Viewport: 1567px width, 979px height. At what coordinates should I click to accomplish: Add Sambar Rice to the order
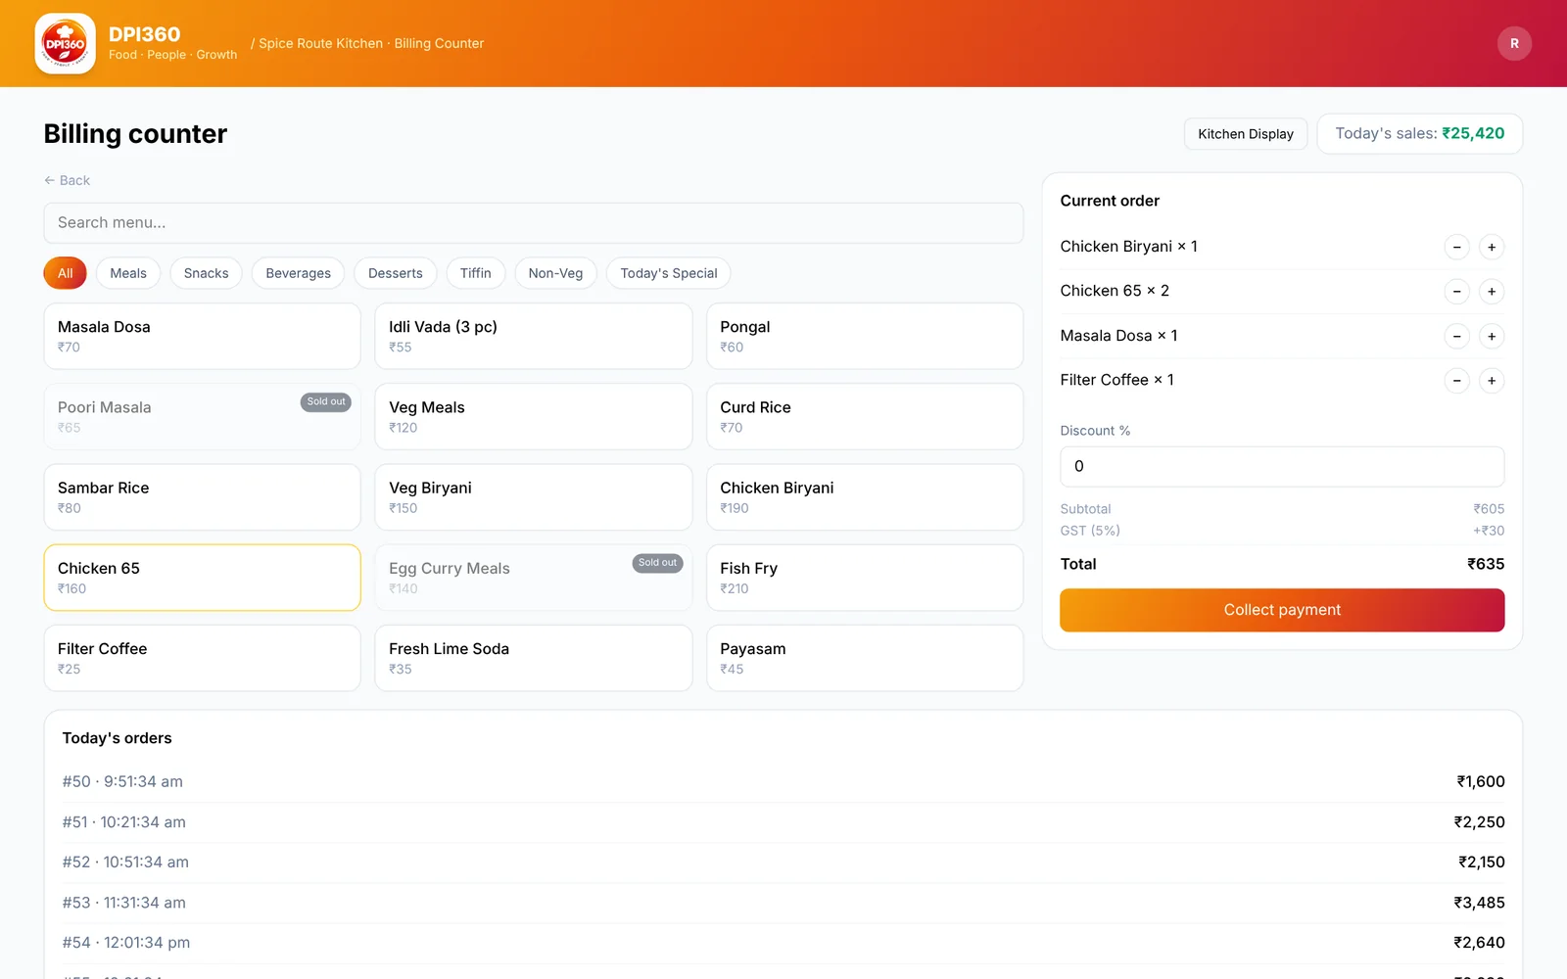pyautogui.click(x=202, y=497)
